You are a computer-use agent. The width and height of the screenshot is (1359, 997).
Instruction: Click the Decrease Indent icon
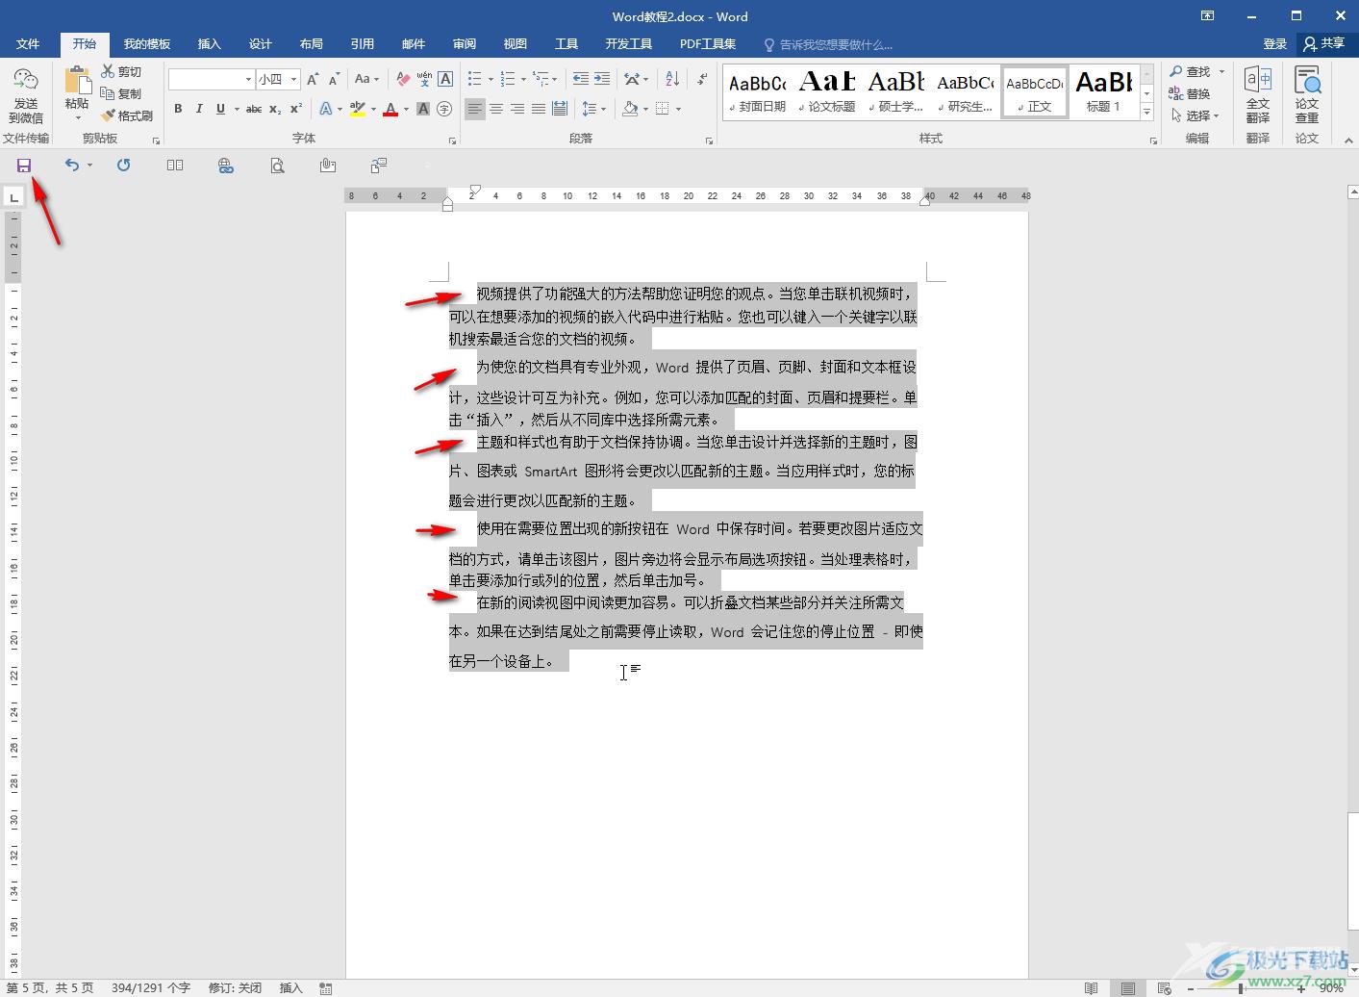[x=581, y=79]
